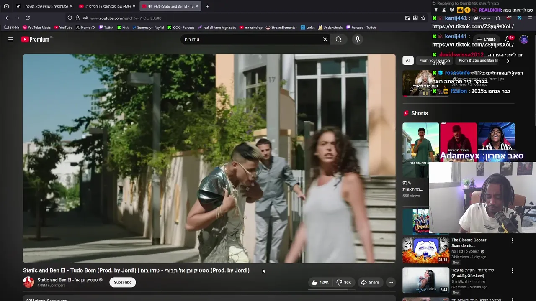Clear the YouTube search text
Screen dimensions: 536x301
pos(325,39)
